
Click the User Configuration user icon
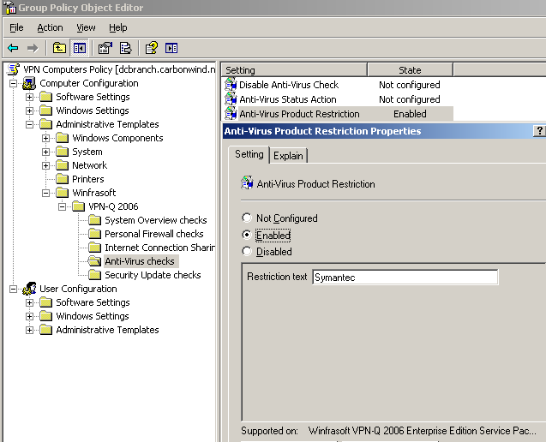29,289
